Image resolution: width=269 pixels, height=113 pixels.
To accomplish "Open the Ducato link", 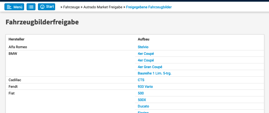I will 143,106.
